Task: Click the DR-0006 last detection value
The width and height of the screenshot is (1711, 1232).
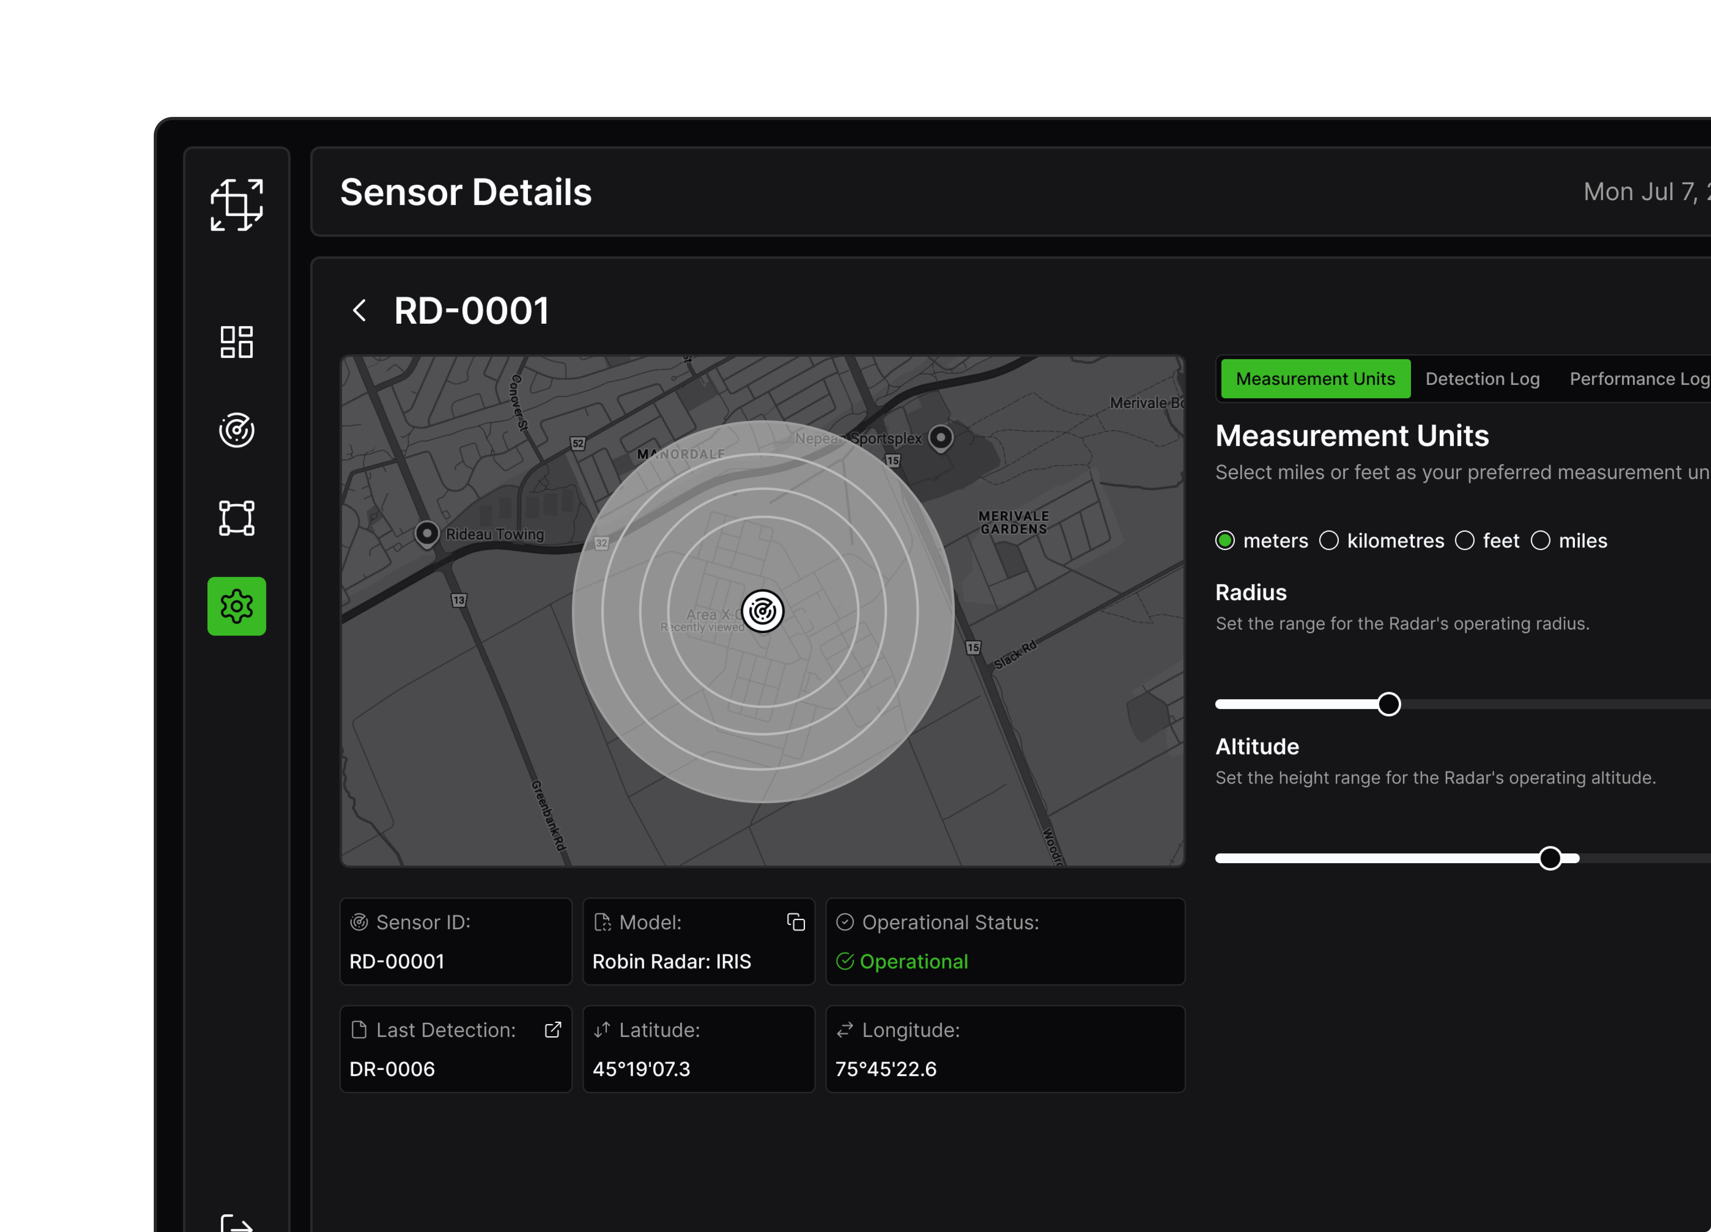Action: 392,1069
